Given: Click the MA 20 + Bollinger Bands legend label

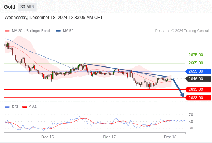Looking at the screenshot, I should pos(32,31).
